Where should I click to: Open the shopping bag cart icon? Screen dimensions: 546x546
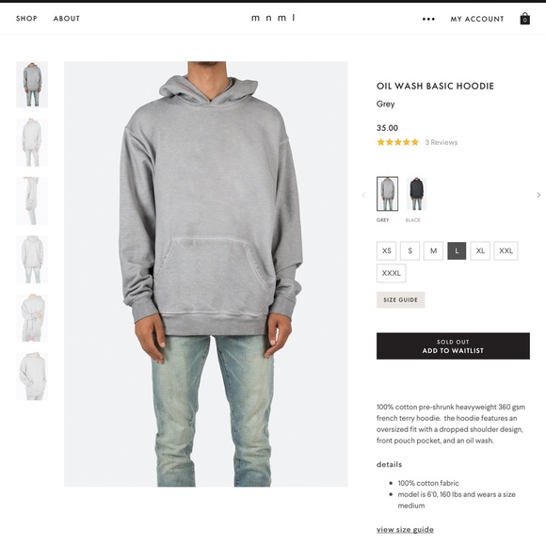click(x=524, y=19)
